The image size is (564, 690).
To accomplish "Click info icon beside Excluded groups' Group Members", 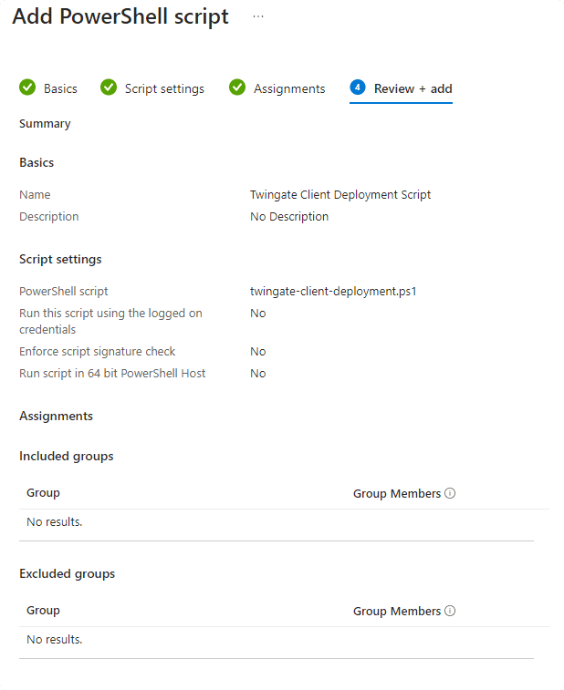I will pos(450,611).
